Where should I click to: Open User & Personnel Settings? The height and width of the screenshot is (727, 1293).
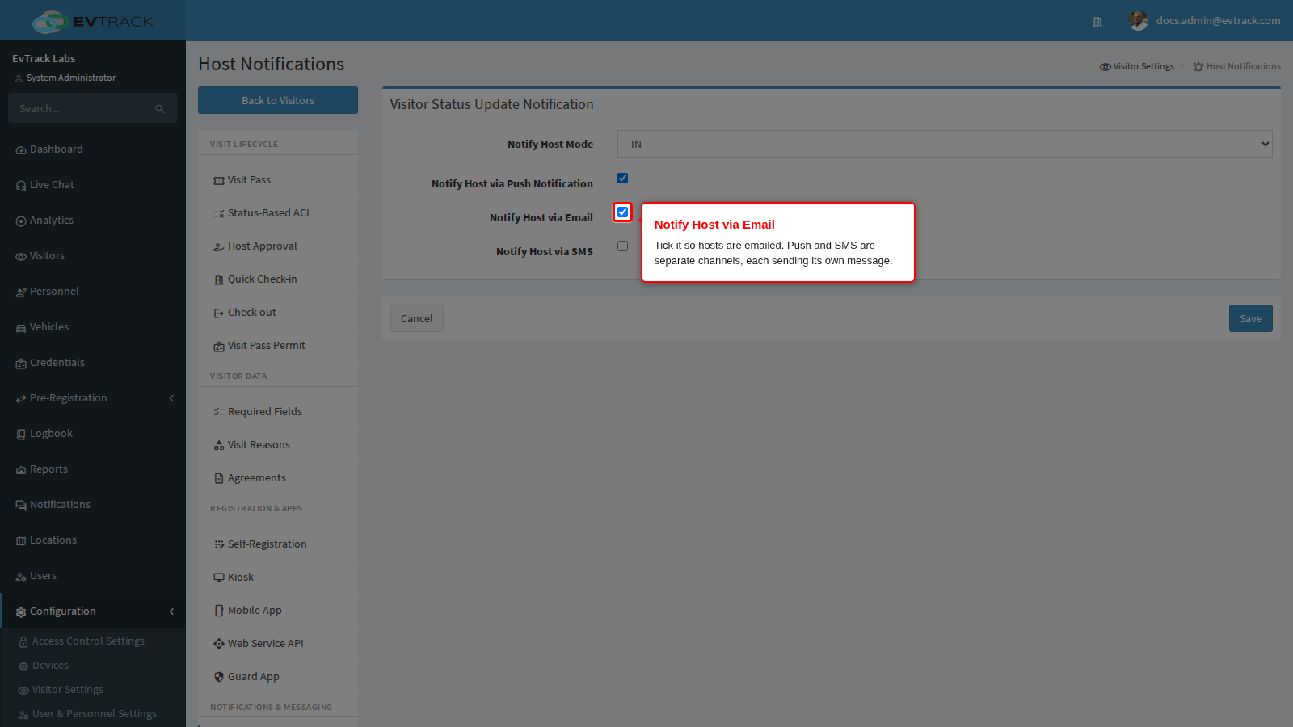(x=93, y=714)
